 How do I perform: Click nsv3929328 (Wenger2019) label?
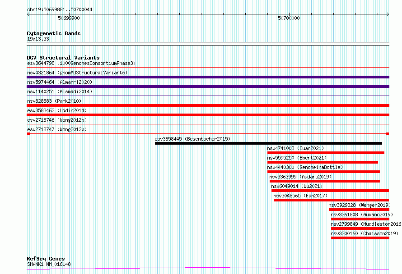tap(360, 205)
